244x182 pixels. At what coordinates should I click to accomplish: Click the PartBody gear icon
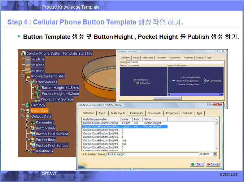pos(27,105)
